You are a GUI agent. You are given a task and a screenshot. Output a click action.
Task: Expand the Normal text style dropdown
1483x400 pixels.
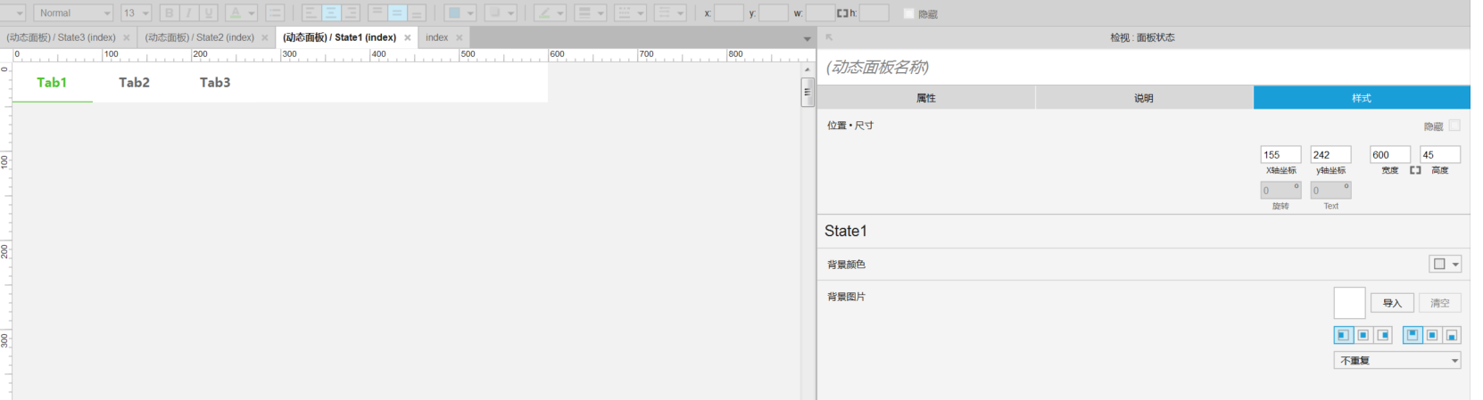tap(74, 13)
